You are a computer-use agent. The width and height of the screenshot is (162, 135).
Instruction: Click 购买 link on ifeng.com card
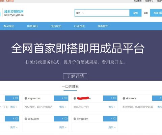pos(112,127)
